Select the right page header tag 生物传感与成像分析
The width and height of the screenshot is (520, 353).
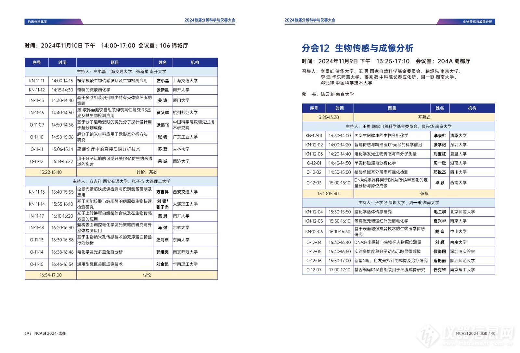tap(477, 22)
